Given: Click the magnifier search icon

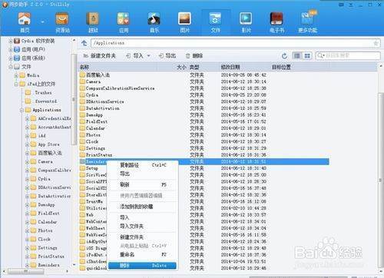Looking at the screenshot, I should (x=320, y=55).
